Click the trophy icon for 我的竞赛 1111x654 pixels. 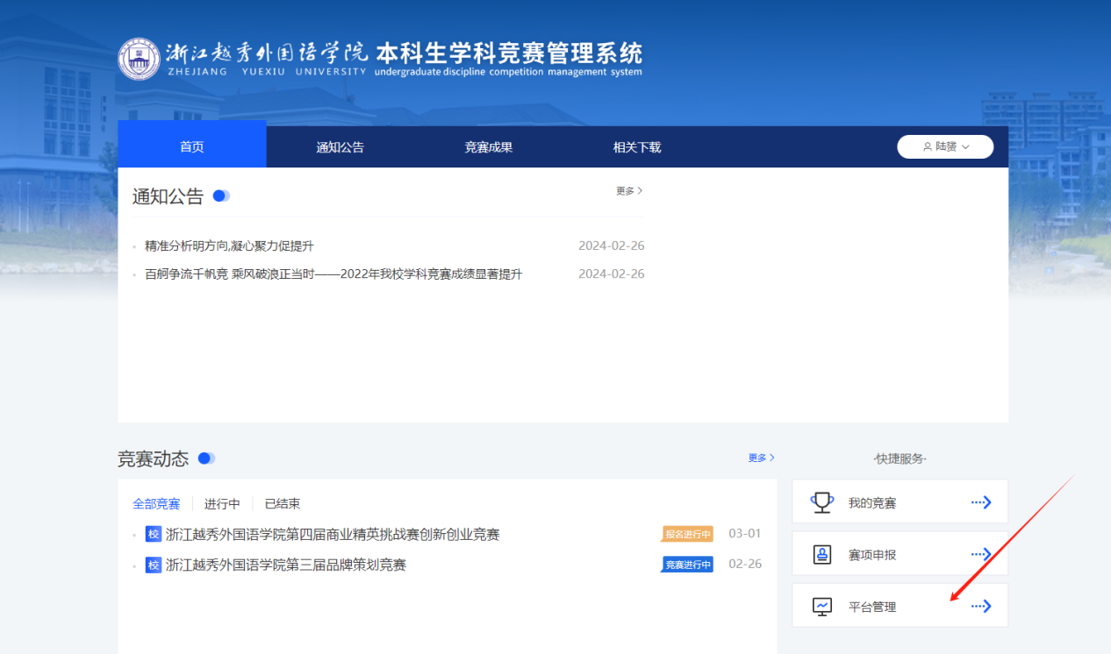click(x=822, y=502)
